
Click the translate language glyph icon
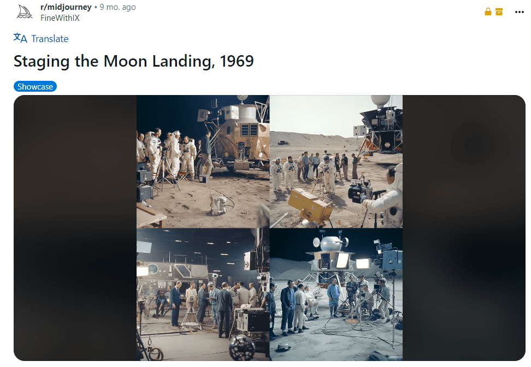(x=20, y=38)
